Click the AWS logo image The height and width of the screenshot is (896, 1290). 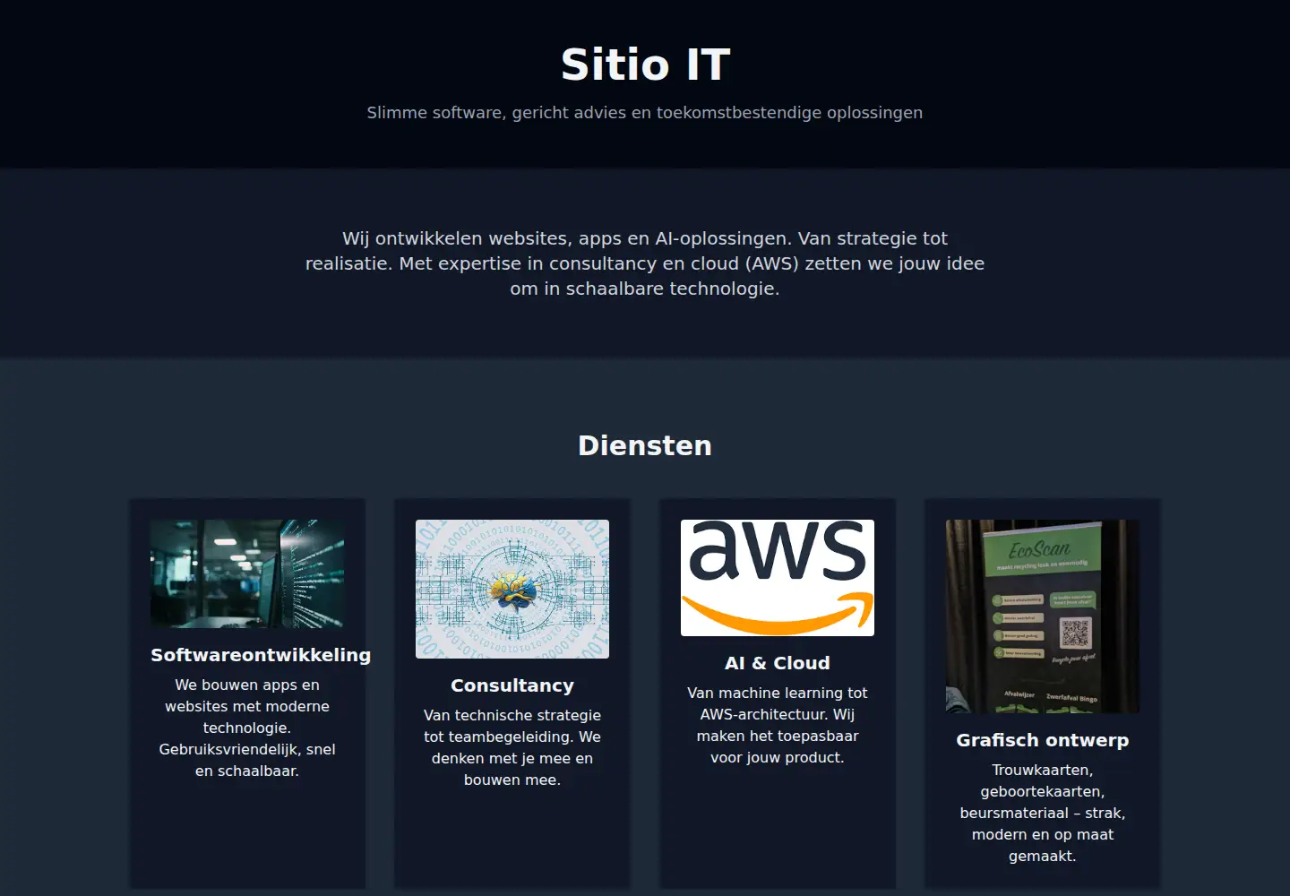(x=778, y=578)
